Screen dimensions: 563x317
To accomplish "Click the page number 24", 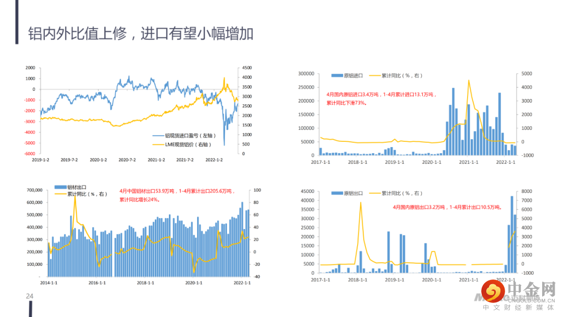I will [29, 296].
